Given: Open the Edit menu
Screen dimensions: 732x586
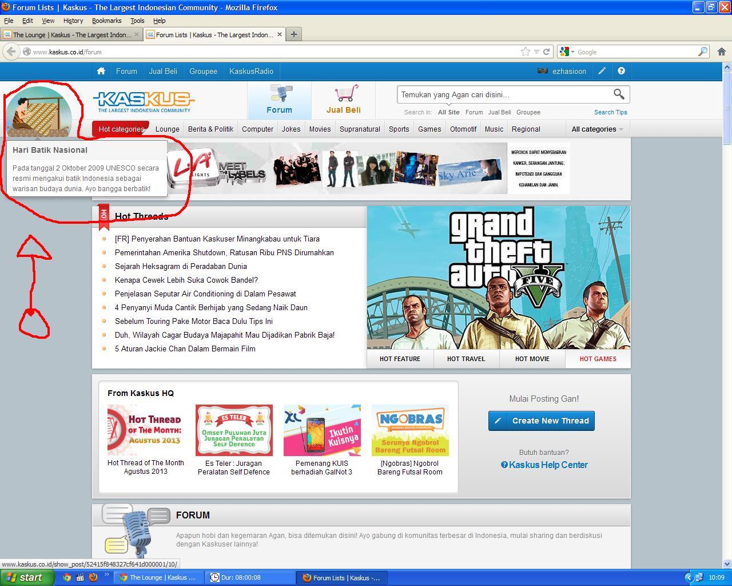Looking at the screenshot, I should (x=27, y=21).
